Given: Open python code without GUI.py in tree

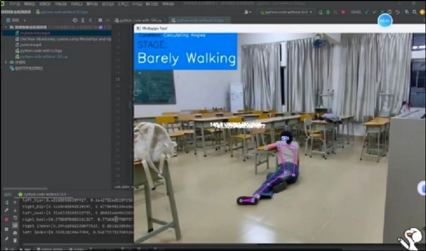Looking at the screenshot, I should click(44, 56).
